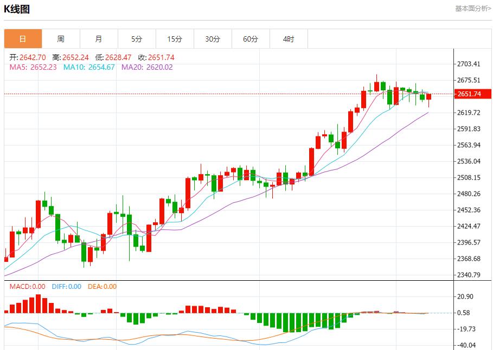The image size is (493, 350).
Task: Switch to the 4时 timeframe tab
Action: tap(289, 39)
